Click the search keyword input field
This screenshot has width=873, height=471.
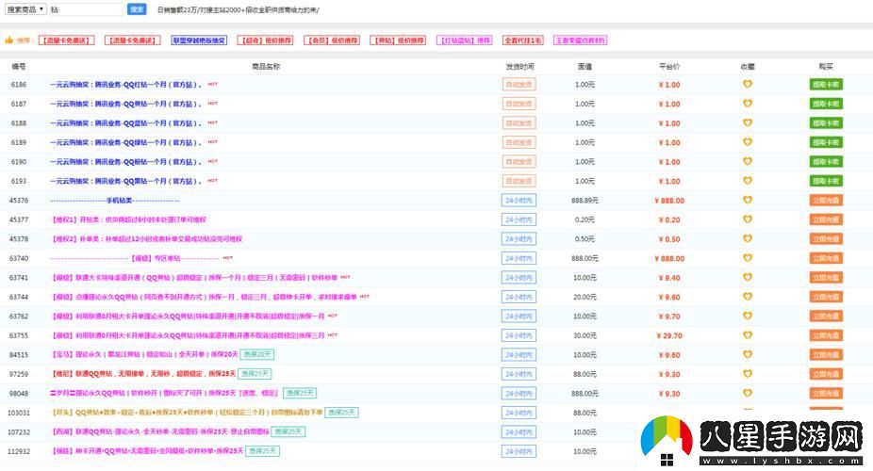[x=87, y=9]
